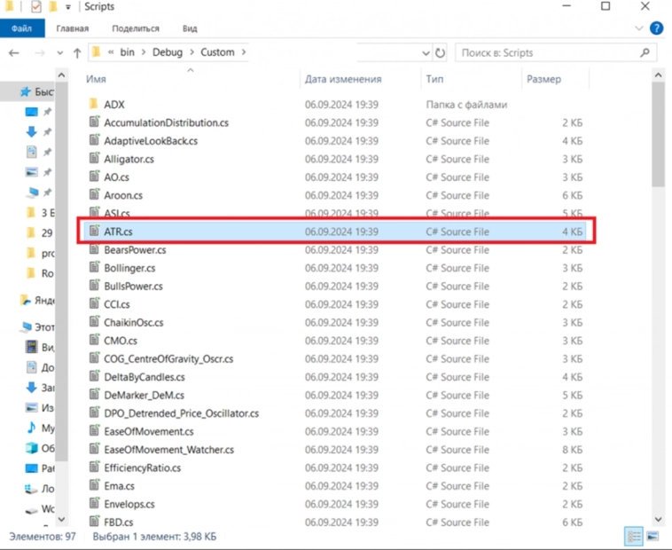Open the recent locations dropdown arrow

pos(59,53)
